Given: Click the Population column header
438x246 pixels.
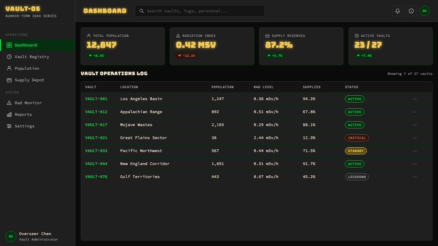Looking at the screenshot, I should tap(222, 87).
